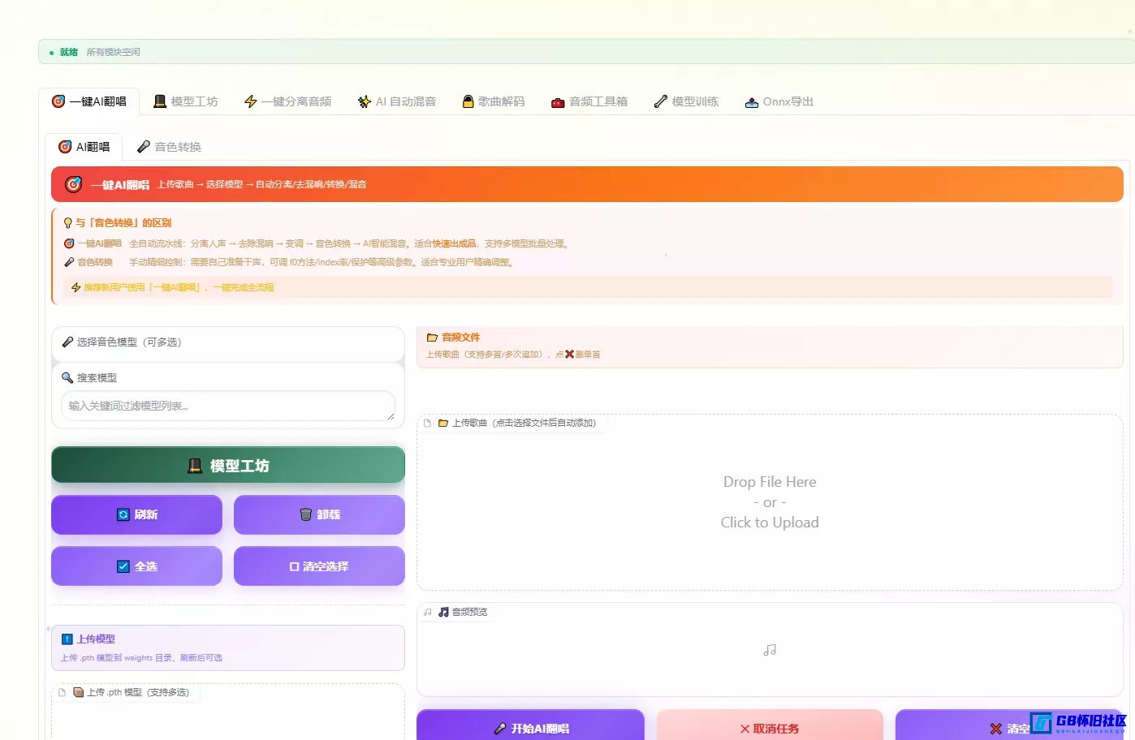The height and width of the screenshot is (740, 1135).
Task: Click the microphone icon on 模型训练 tab
Action: point(661,101)
